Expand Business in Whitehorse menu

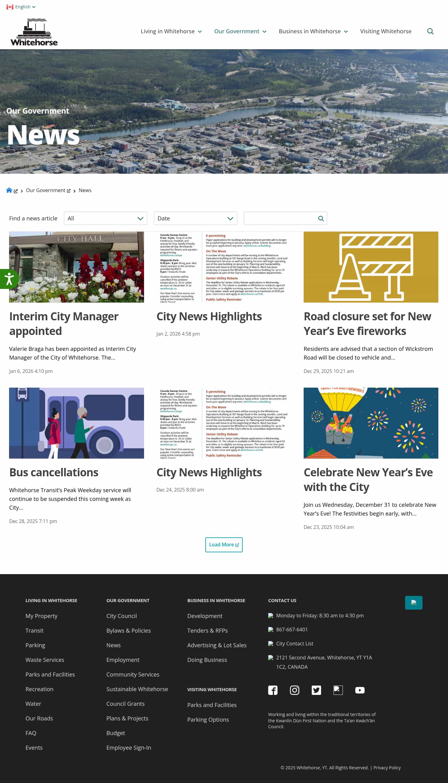point(313,31)
